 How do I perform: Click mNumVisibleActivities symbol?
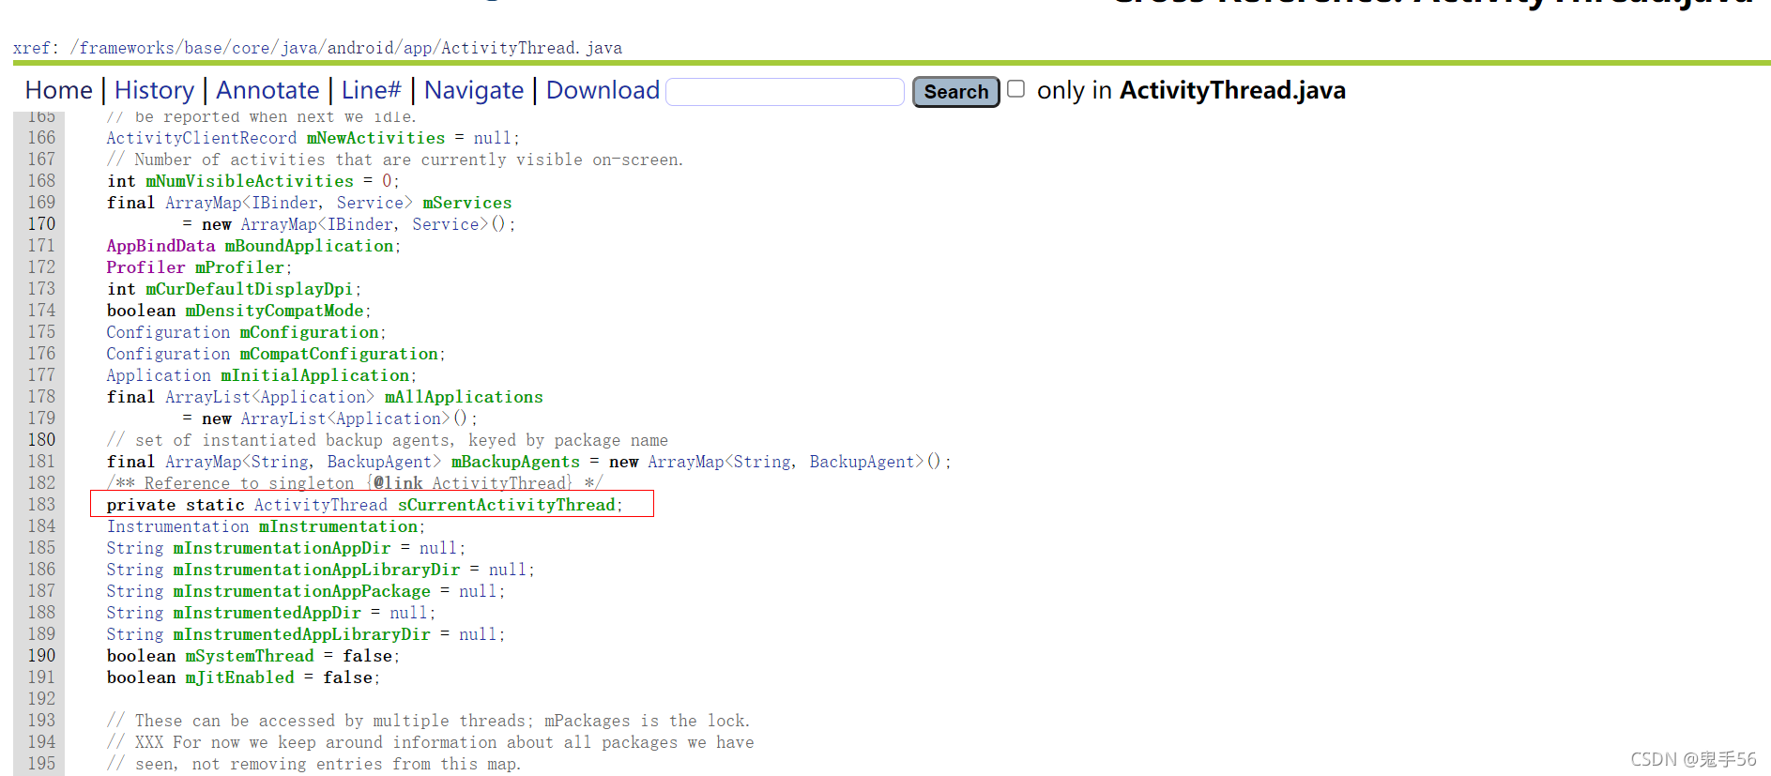(x=250, y=181)
